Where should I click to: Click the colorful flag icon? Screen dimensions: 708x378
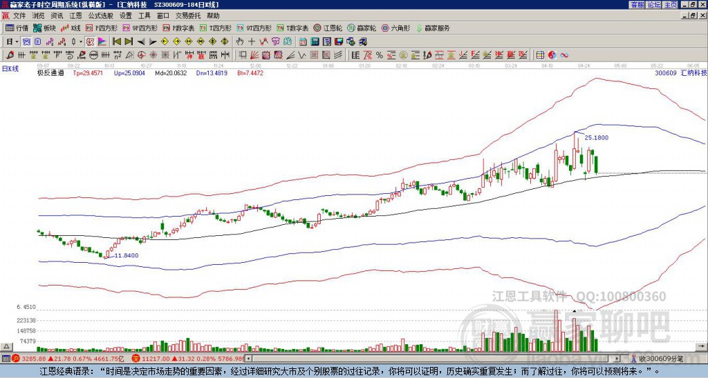102,42
